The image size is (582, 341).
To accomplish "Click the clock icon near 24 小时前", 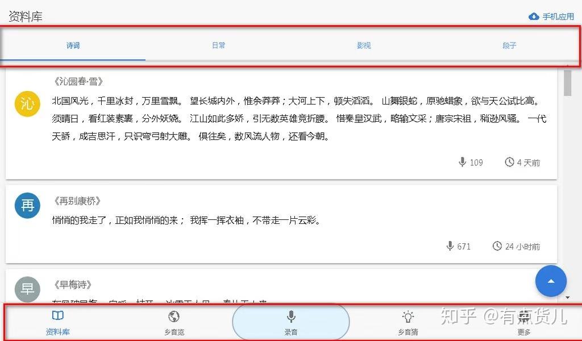I will tap(498, 246).
